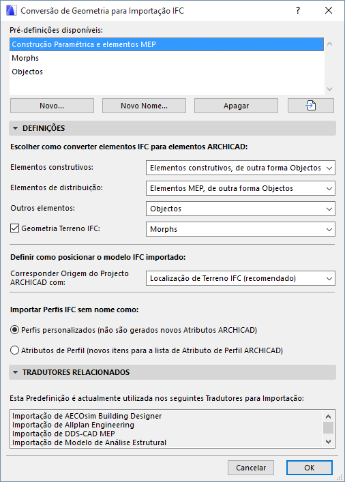Close the IFC conversion dialog

pos(329,10)
